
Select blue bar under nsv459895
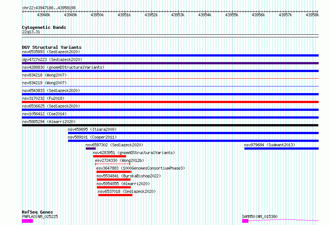click(x=193, y=133)
